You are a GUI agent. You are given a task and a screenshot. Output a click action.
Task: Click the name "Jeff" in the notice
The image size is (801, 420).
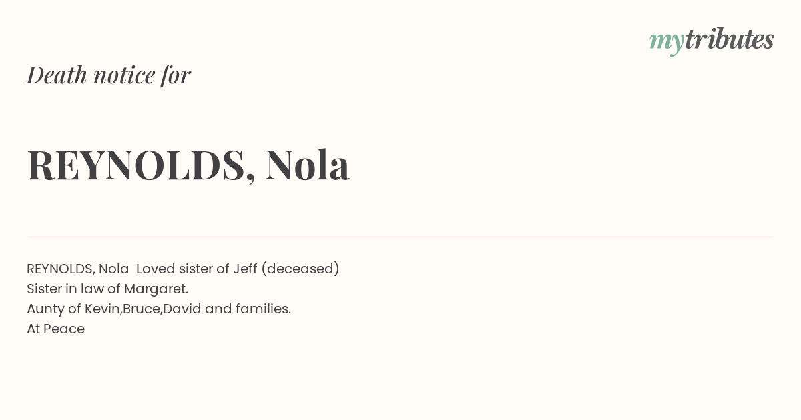(x=245, y=269)
